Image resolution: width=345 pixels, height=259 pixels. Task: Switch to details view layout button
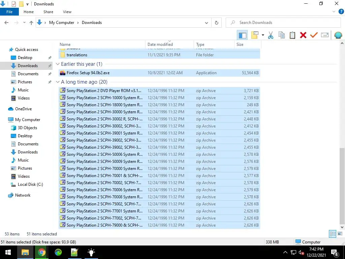(333, 234)
